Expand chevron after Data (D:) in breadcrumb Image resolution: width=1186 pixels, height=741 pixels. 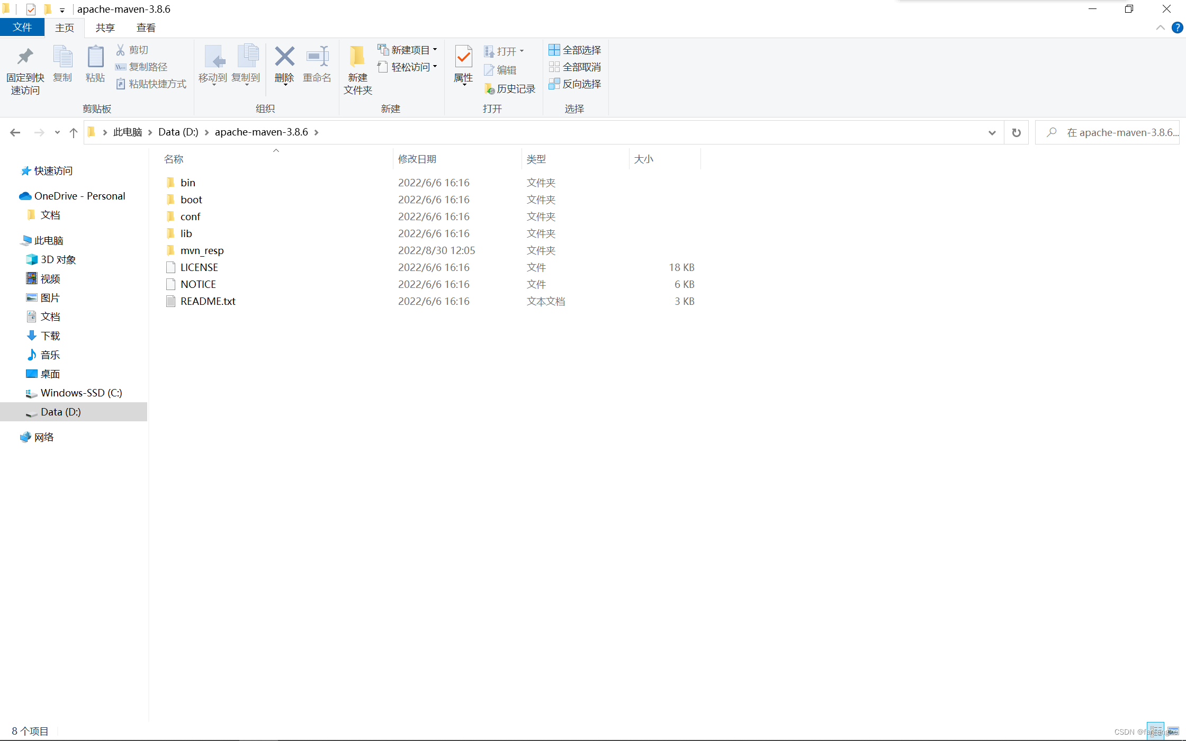click(x=206, y=132)
